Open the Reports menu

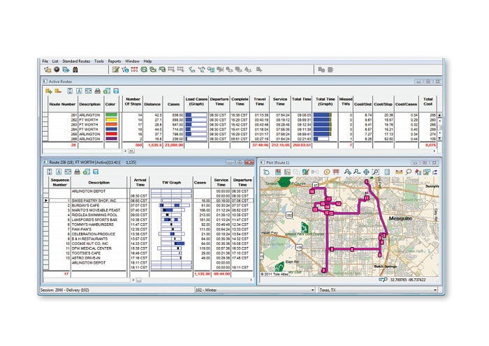click(x=115, y=61)
